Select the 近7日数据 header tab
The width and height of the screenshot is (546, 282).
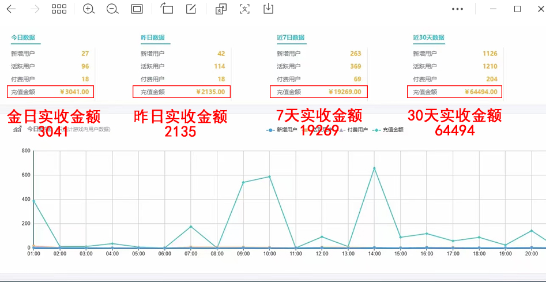click(x=291, y=37)
